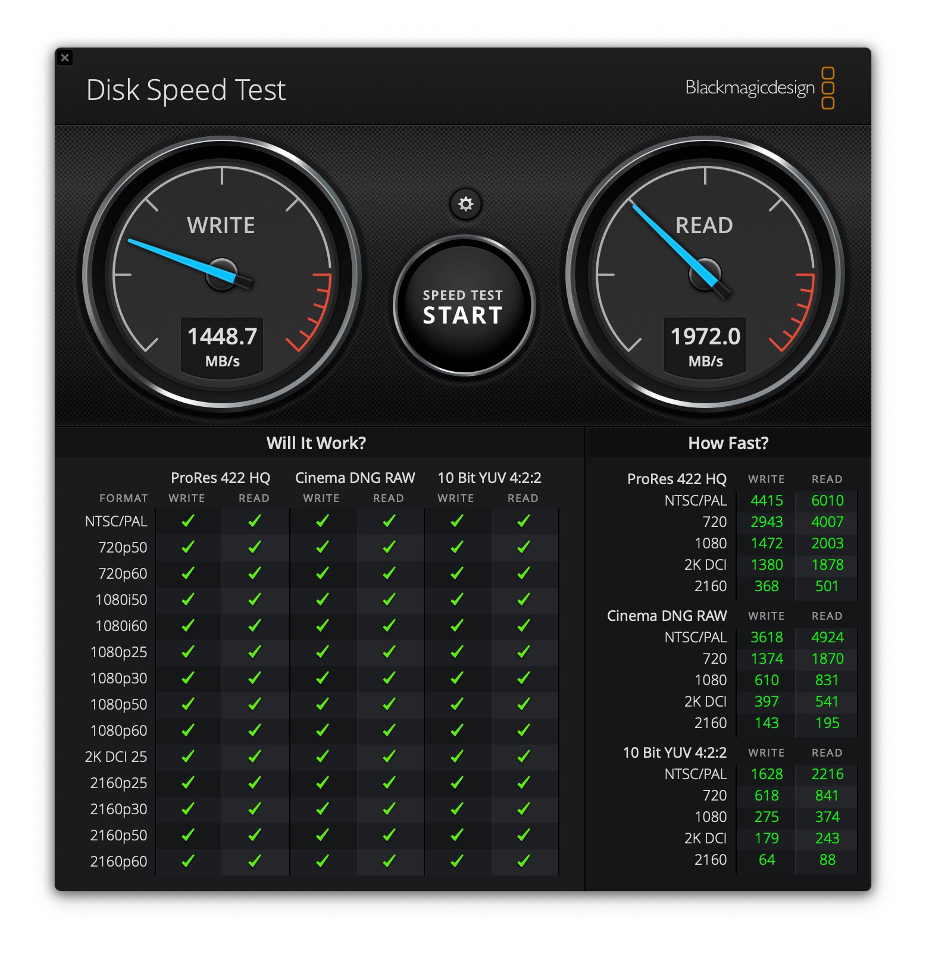Screen dimensions: 926x954
Task: Click the 1080p60 Cinema DNG RAW write checkmark
Action: click(323, 730)
